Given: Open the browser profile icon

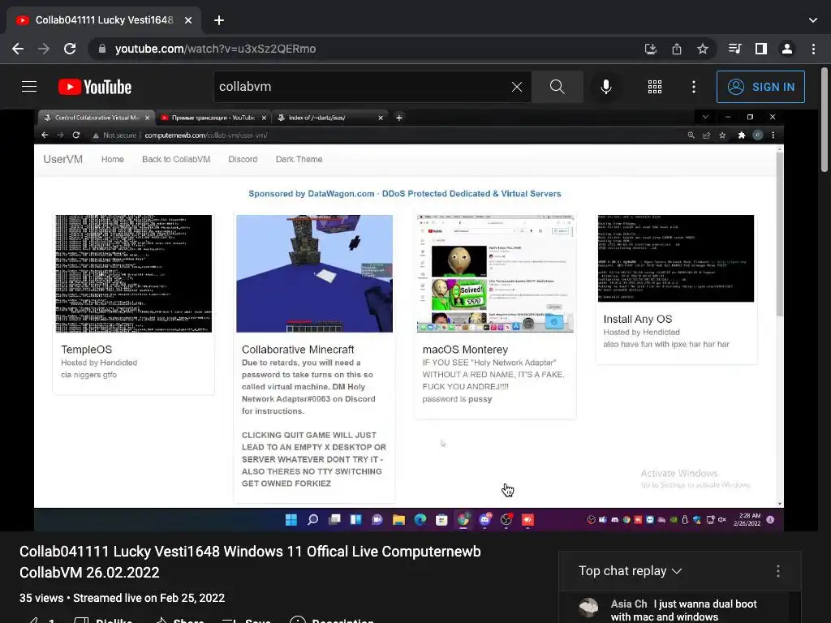Looking at the screenshot, I should pos(787,49).
